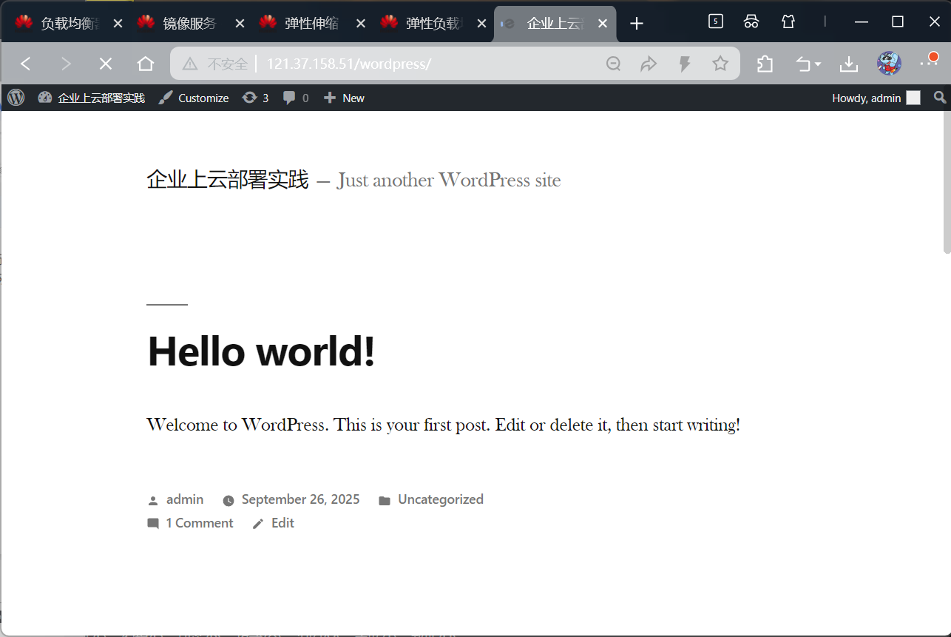
Task: Click the admin bar search icon
Action: (x=939, y=98)
